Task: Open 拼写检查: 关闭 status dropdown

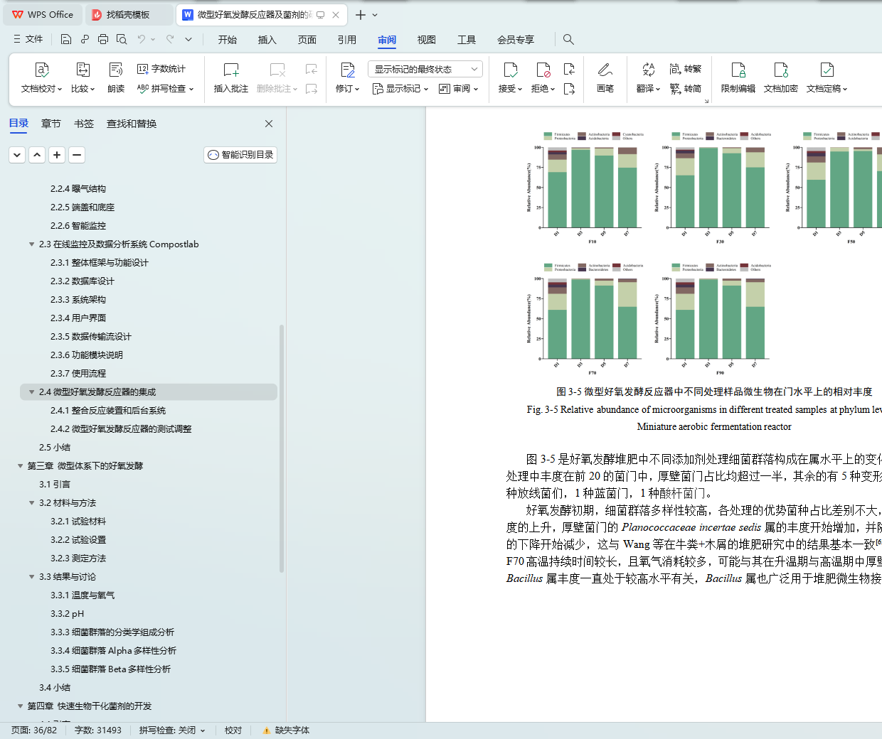Action: click(x=172, y=730)
